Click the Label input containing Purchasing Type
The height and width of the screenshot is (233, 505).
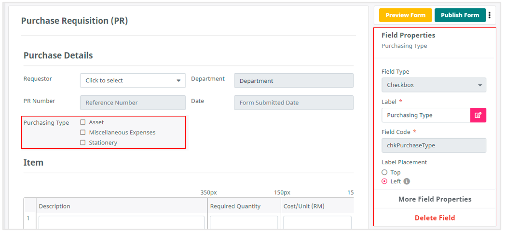[x=426, y=115]
